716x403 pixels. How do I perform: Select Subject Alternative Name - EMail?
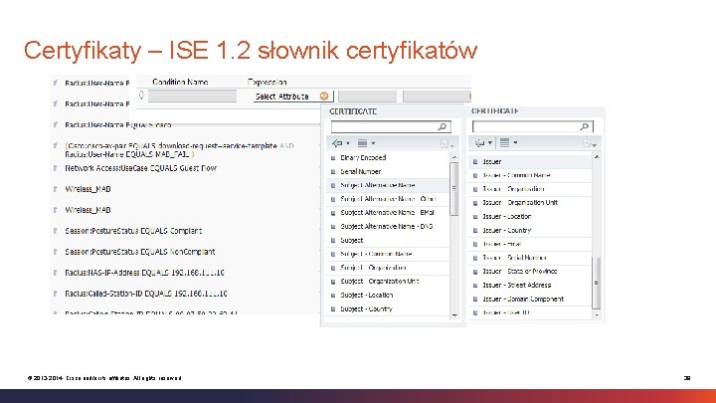tap(388, 213)
